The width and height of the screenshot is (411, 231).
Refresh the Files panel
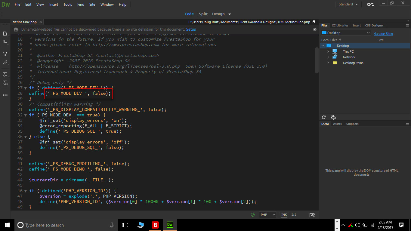(324, 117)
